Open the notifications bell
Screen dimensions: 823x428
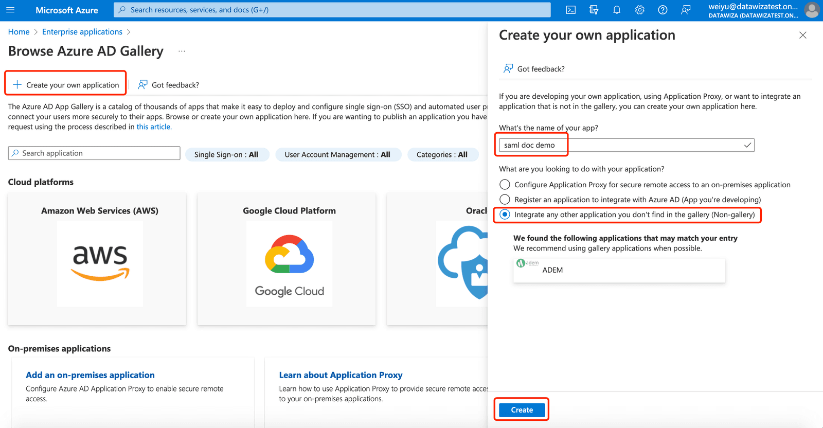(x=617, y=10)
